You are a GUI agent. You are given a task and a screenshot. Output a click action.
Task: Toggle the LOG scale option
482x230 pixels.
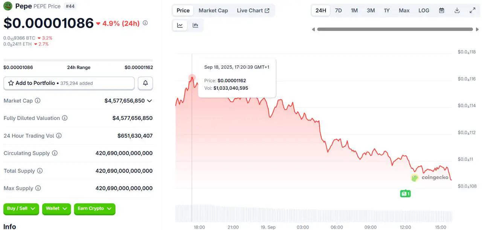424,11
